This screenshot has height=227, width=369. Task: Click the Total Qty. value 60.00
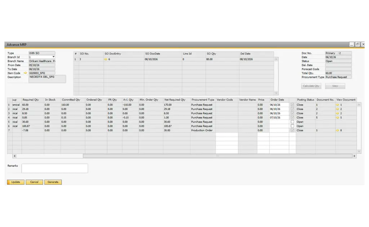(x=338, y=73)
